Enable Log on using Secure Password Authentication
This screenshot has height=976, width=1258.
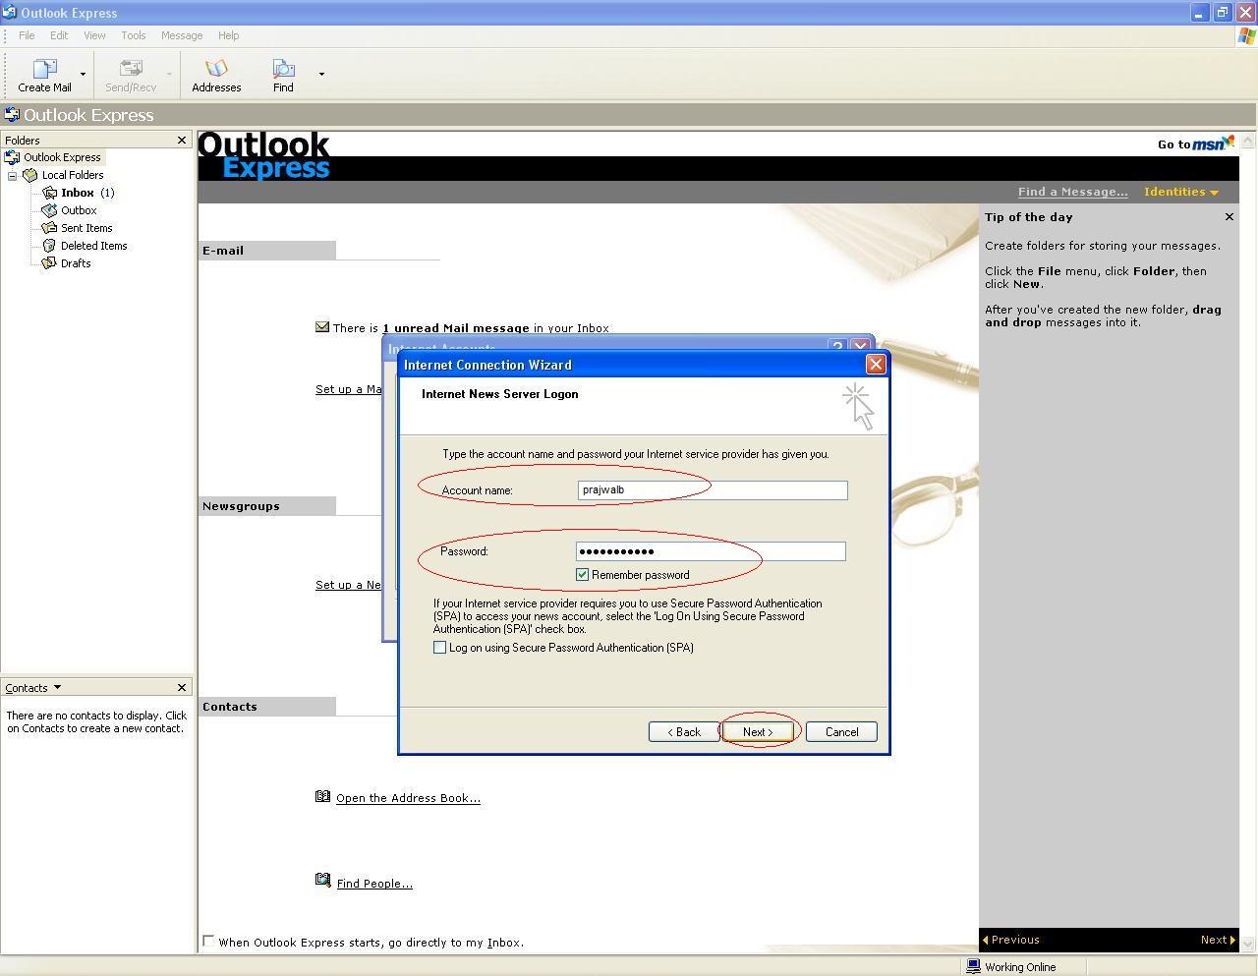pyautogui.click(x=439, y=648)
